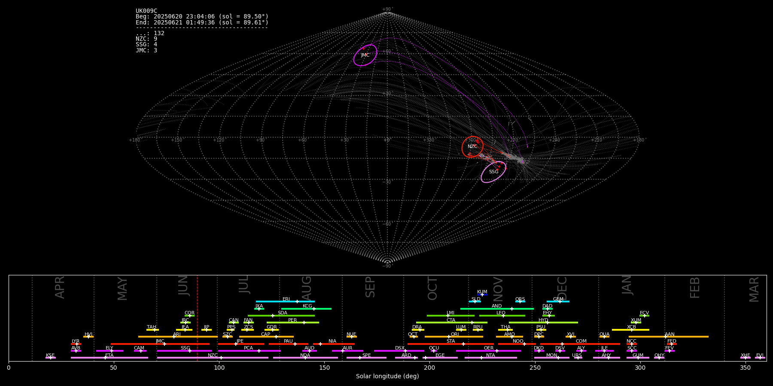Screen dimensions: 773x386
Task: Select the CAP shower label in timeline
Action: [266, 335]
